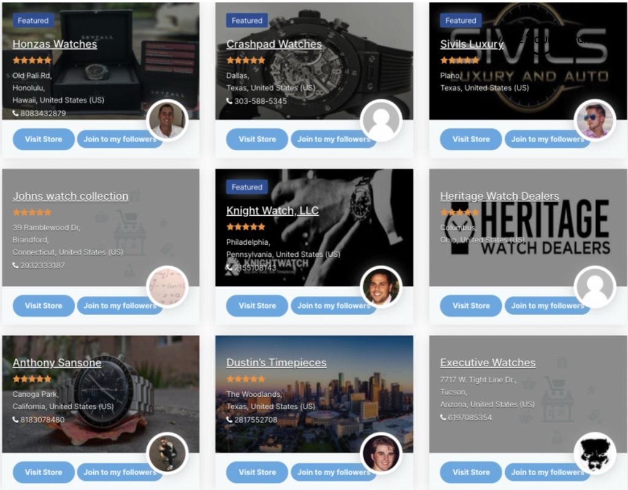Open Johns watch collection handwriting avatar
This screenshot has height=490, width=628.
click(167, 286)
